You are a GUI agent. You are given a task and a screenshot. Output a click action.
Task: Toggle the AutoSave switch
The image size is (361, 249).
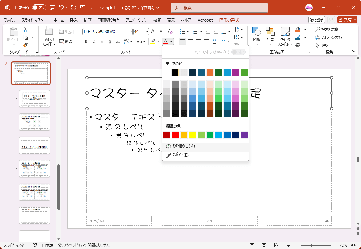[x=39, y=7]
